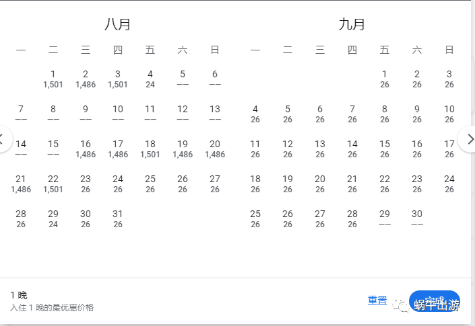The width and height of the screenshot is (475, 326).
Task: Select August 13 date cell
Action: coord(215,114)
